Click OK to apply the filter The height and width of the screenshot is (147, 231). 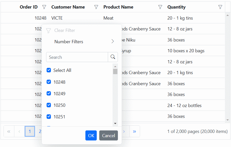(x=91, y=135)
